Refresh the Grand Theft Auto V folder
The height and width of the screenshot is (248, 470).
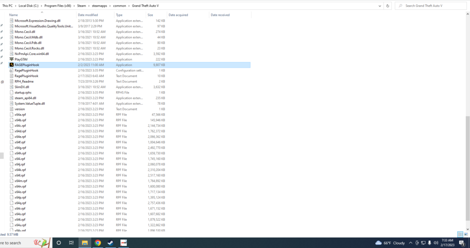coord(388,6)
